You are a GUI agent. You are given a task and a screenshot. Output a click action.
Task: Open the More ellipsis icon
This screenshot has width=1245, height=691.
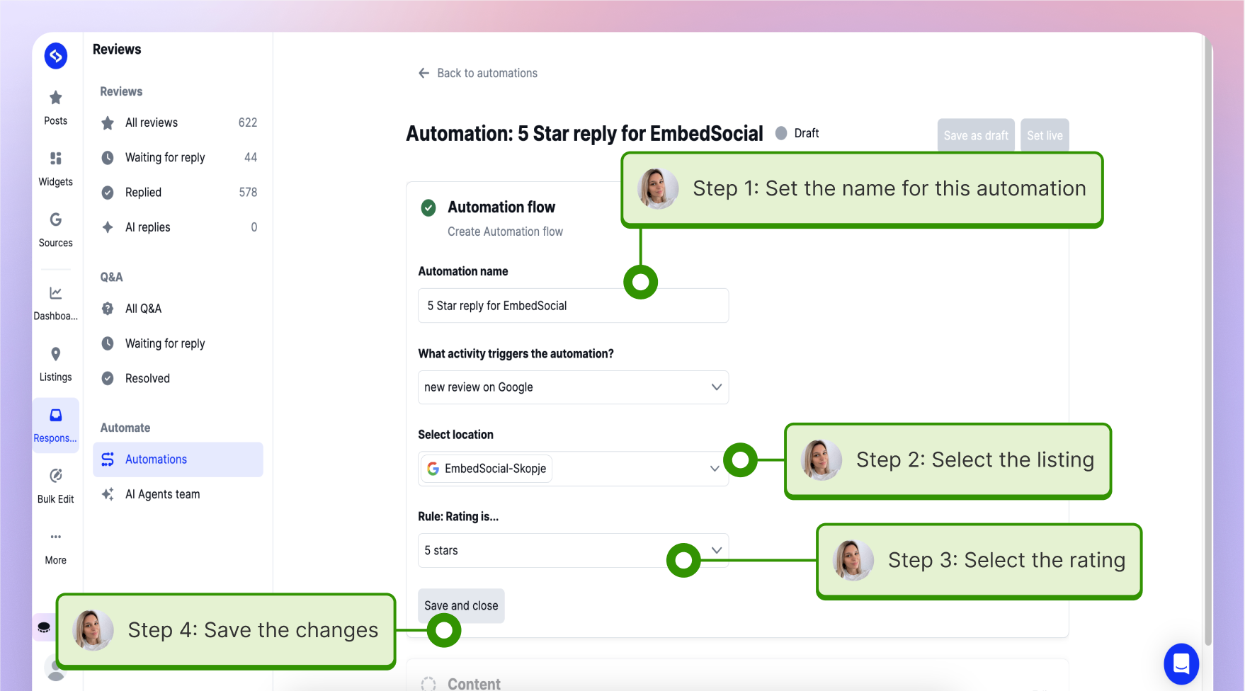(55, 537)
